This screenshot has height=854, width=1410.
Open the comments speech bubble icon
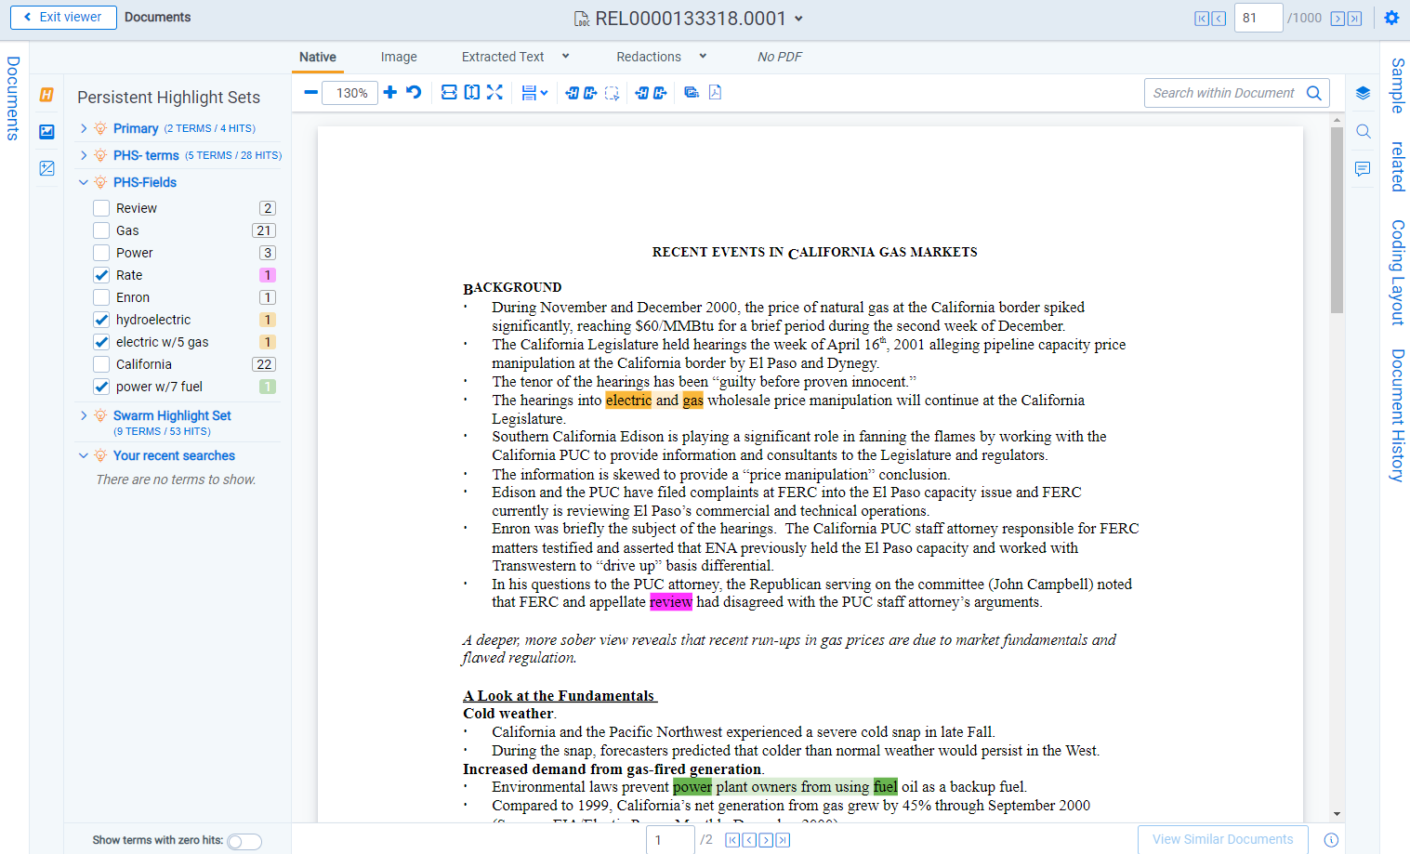pos(1363,169)
